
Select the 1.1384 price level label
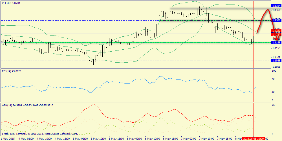pyautogui.click(x=276, y=6)
